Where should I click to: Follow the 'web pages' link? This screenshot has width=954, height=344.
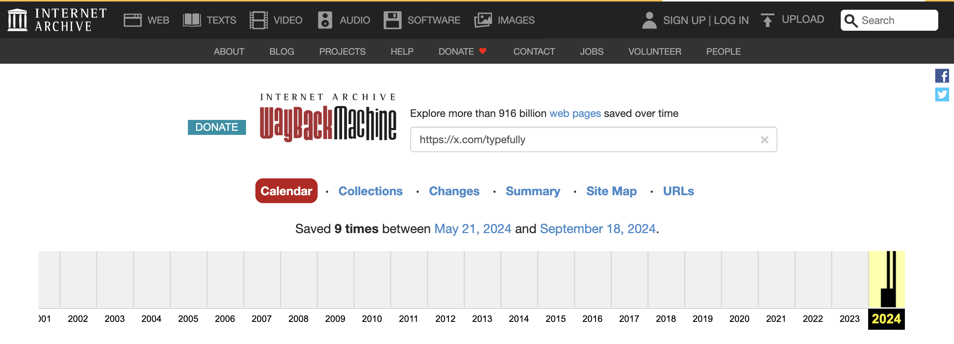click(x=575, y=113)
